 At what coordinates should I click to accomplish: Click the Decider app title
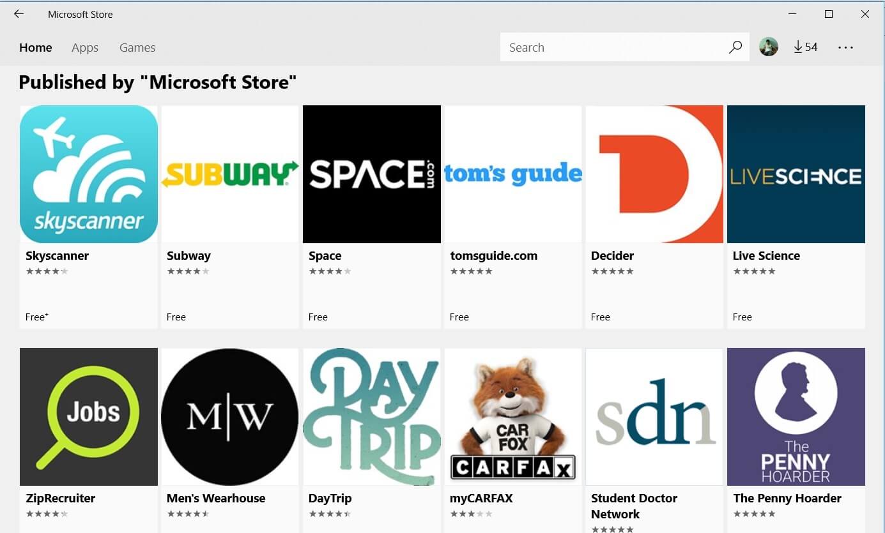pos(612,255)
